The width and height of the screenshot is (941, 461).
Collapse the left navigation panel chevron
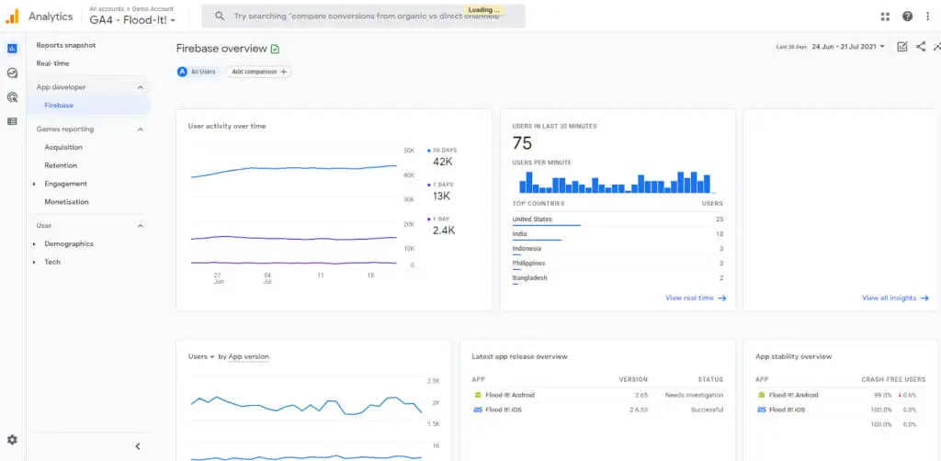[x=138, y=446]
